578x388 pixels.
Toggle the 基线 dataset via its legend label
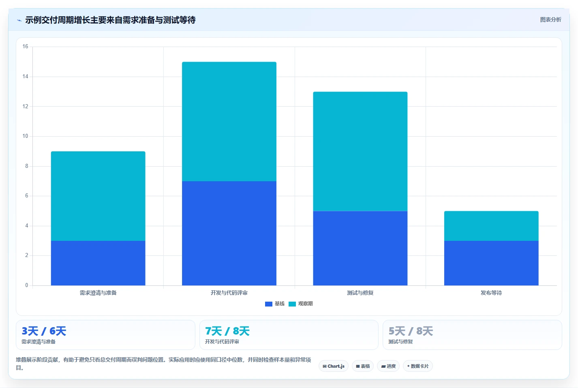pos(280,304)
